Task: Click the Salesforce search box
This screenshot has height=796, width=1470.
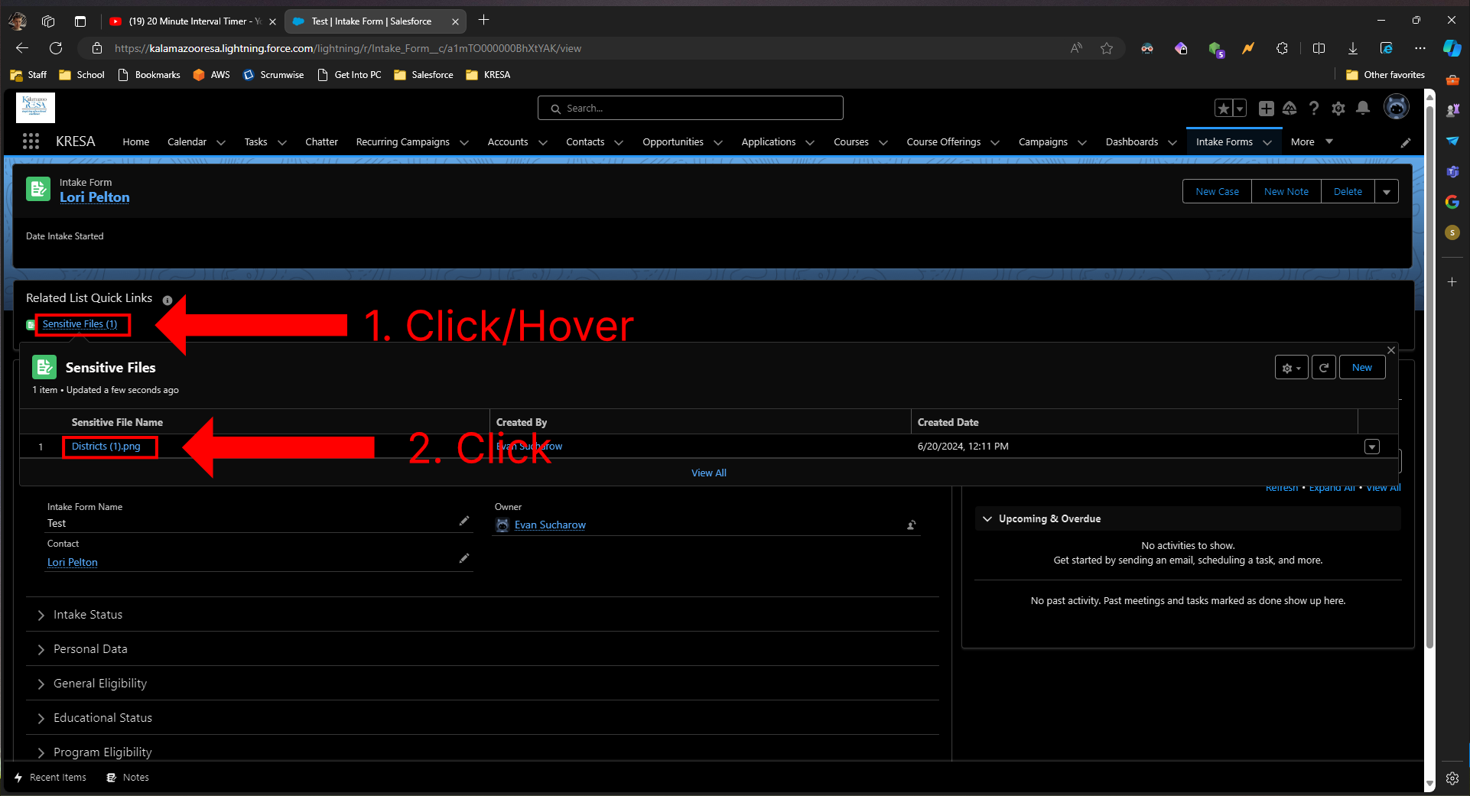Action: pos(691,108)
